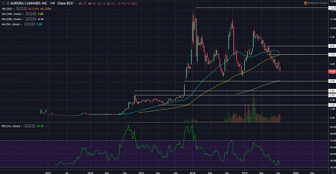Click the 4.09 price label on axis
Screen dimensions: 336x174
click(332, 81)
